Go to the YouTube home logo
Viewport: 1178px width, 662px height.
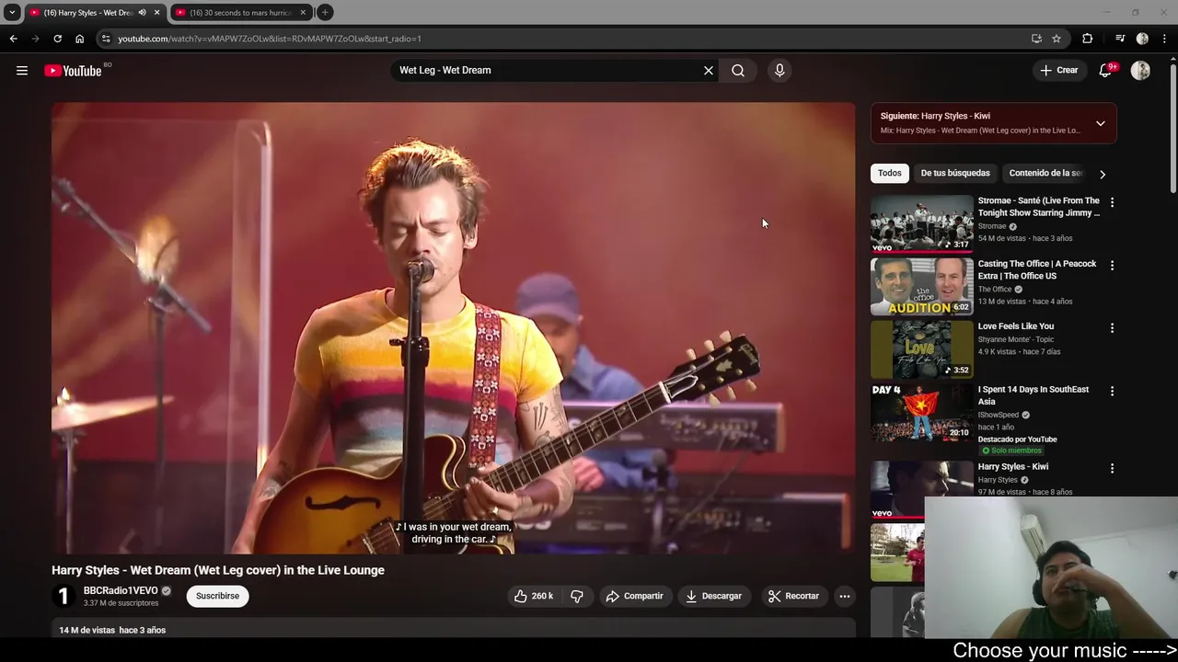[73, 71]
